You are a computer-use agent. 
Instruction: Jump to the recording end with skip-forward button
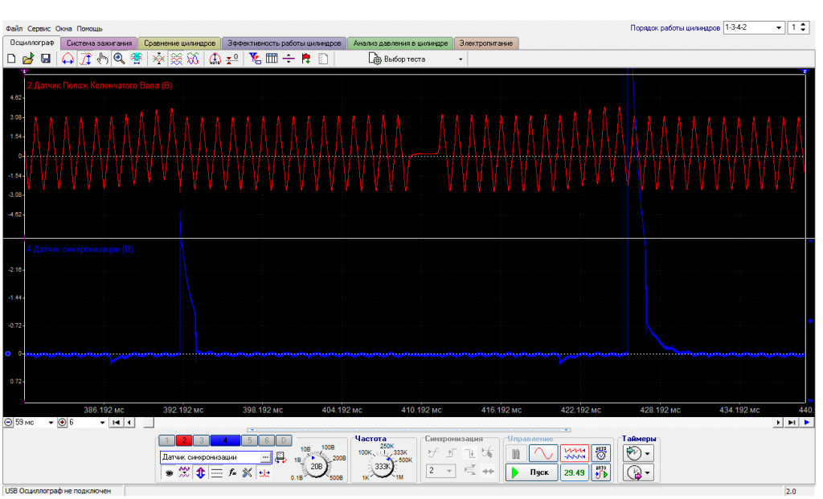[x=792, y=423]
